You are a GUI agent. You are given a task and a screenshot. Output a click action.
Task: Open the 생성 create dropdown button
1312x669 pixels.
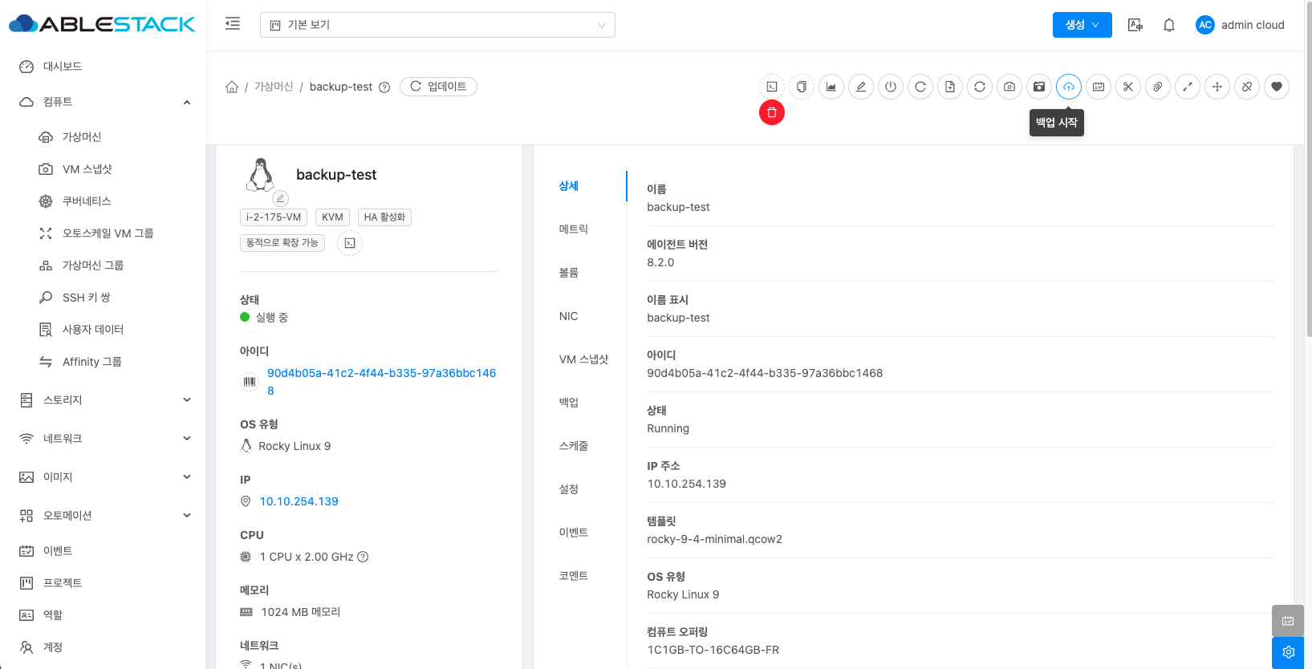click(1081, 25)
